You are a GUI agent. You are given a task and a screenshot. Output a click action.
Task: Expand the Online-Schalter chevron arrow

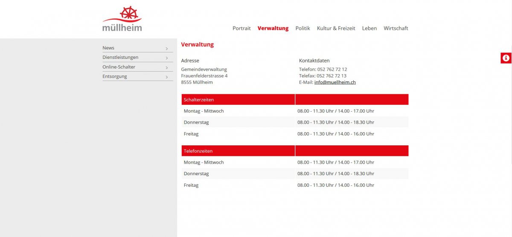[167, 68]
